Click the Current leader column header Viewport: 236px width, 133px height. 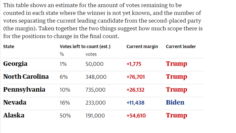(181, 46)
